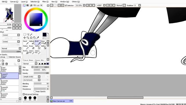Click the canvas horizontal scrollbar thumb
Viewport: 186px width, 105px height.
tap(125, 98)
